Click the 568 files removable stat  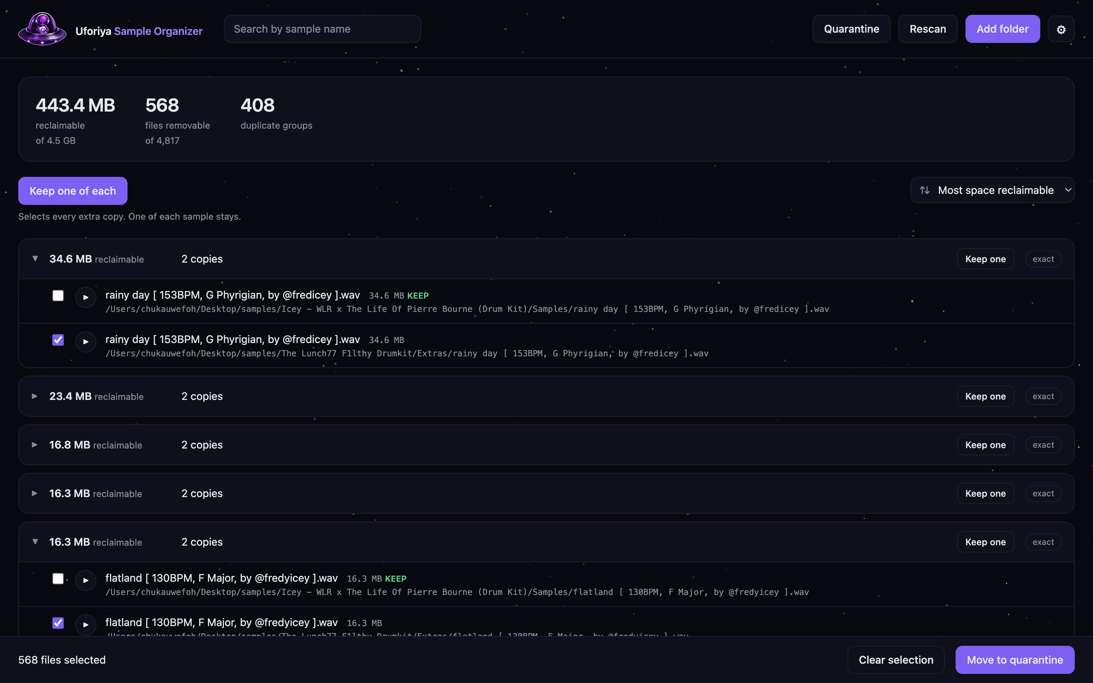pyautogui.click(x=178, y=120)
